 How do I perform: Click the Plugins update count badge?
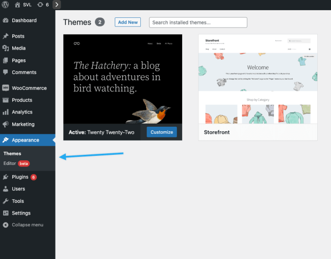click(x=34, y=177)
